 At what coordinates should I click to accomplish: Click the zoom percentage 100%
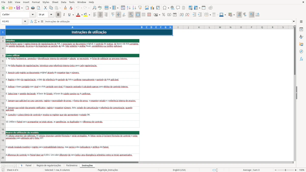(301, 170)
